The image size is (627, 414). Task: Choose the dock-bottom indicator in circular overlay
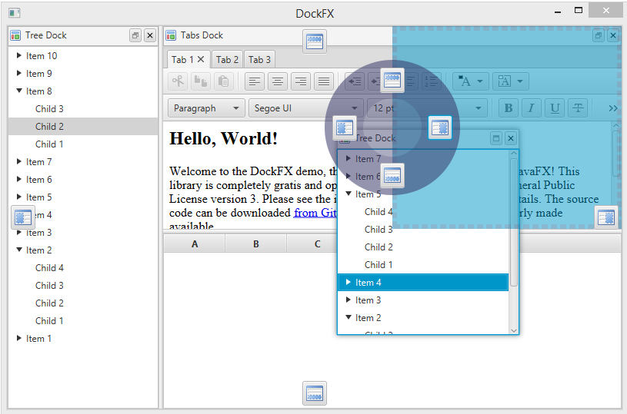[x=392, y=176]
